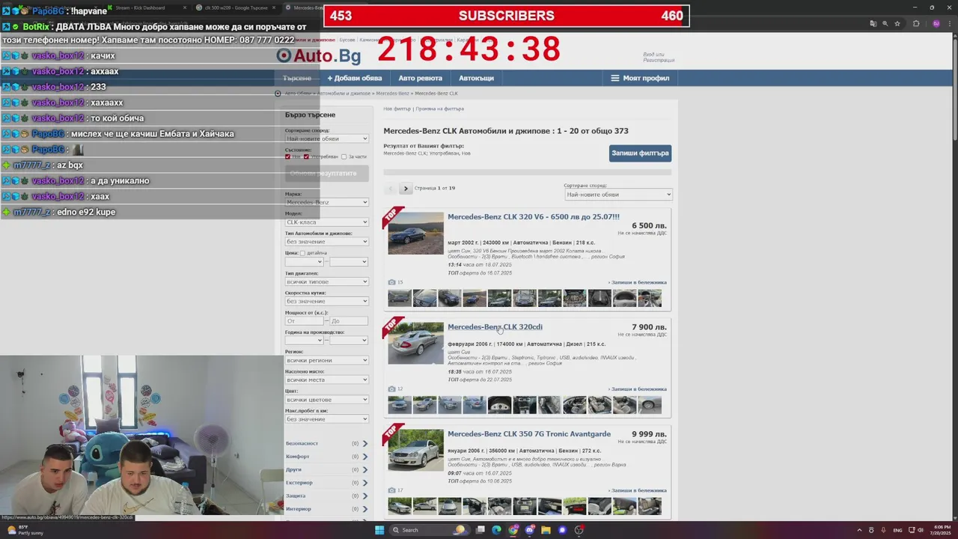This screenshot has width=958, height=539.
Task: Open the Регион dropdown
Action: pos(326,360)
